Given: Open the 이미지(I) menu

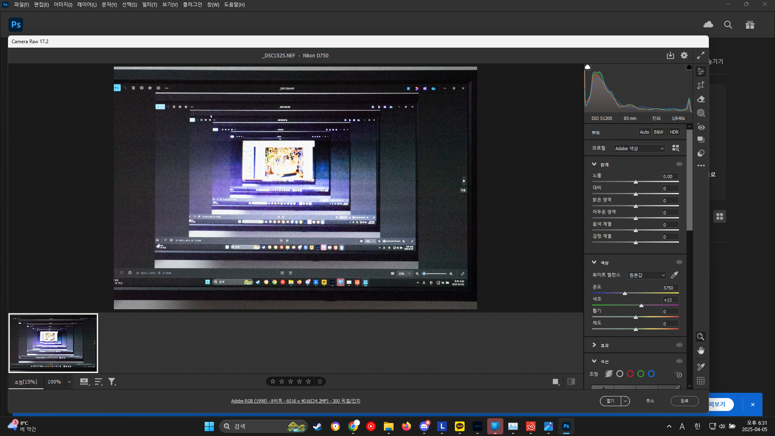Looking at the screenshot, I should pyautogui.click(x=63, y=4).
